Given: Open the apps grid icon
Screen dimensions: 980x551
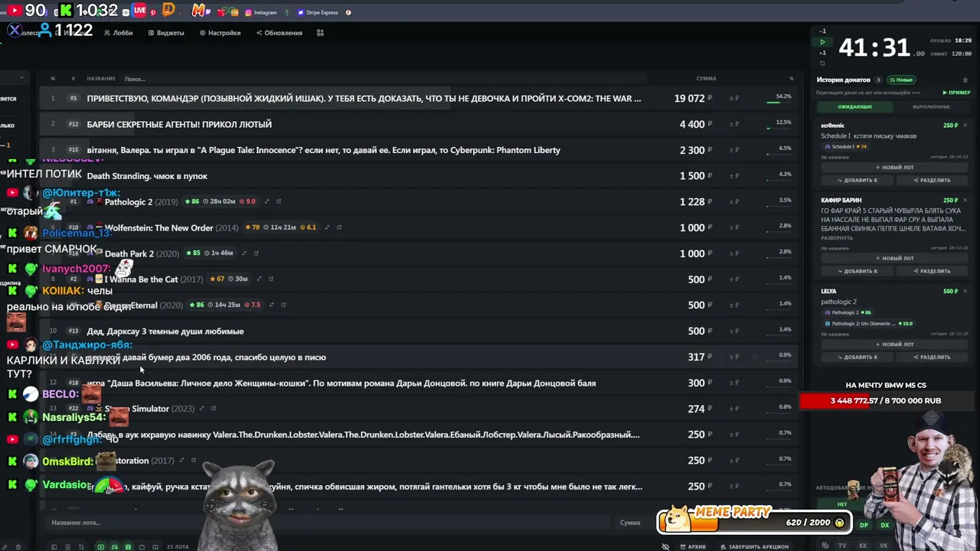Looking at the screenshot, I should [320, 33].
